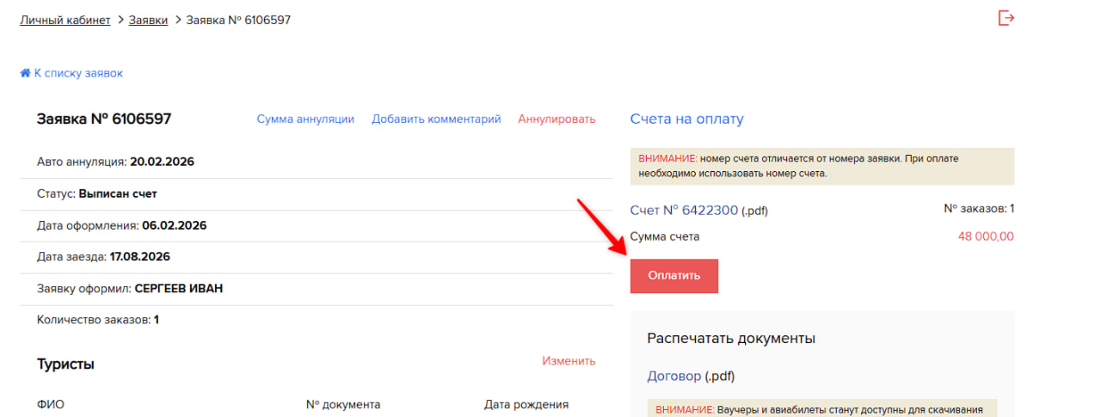
Task: Click the № документа column header
Action: pos(343,405)
